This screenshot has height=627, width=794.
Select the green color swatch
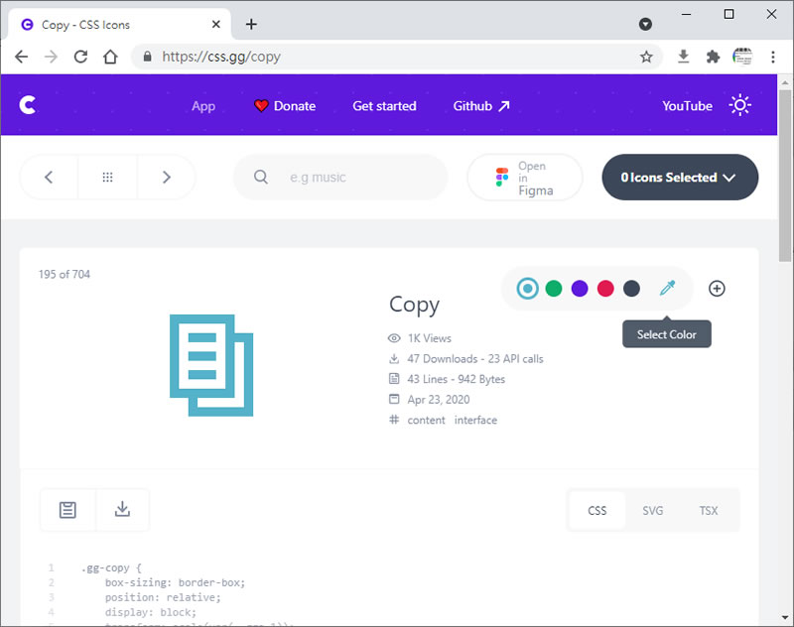554,289
